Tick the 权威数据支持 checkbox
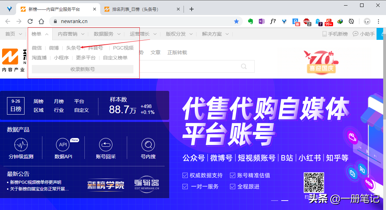The width and height of the screenshot is (386, 210). tap(185, 175)
